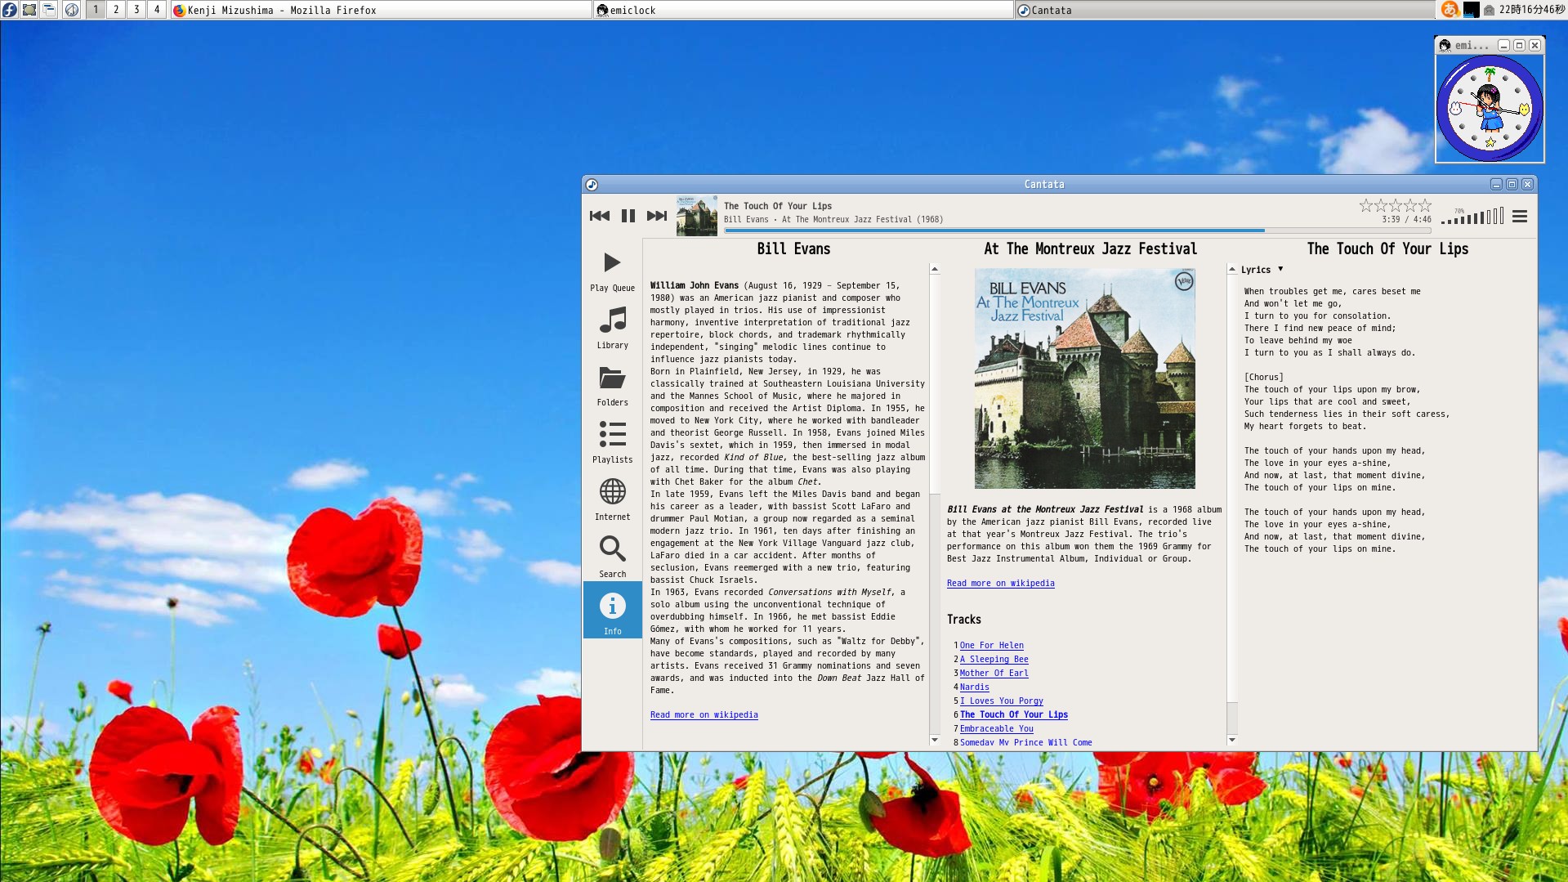
Task: Open the Cantata hamburger menu
Action: pyautogui.click(x=1519, y=217)
